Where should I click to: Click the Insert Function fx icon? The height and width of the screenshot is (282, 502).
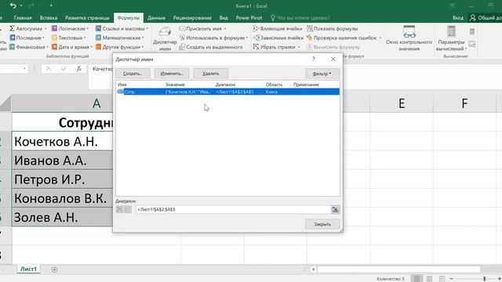point(78,69)
